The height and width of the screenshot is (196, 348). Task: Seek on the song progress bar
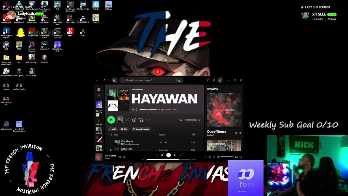169,160
